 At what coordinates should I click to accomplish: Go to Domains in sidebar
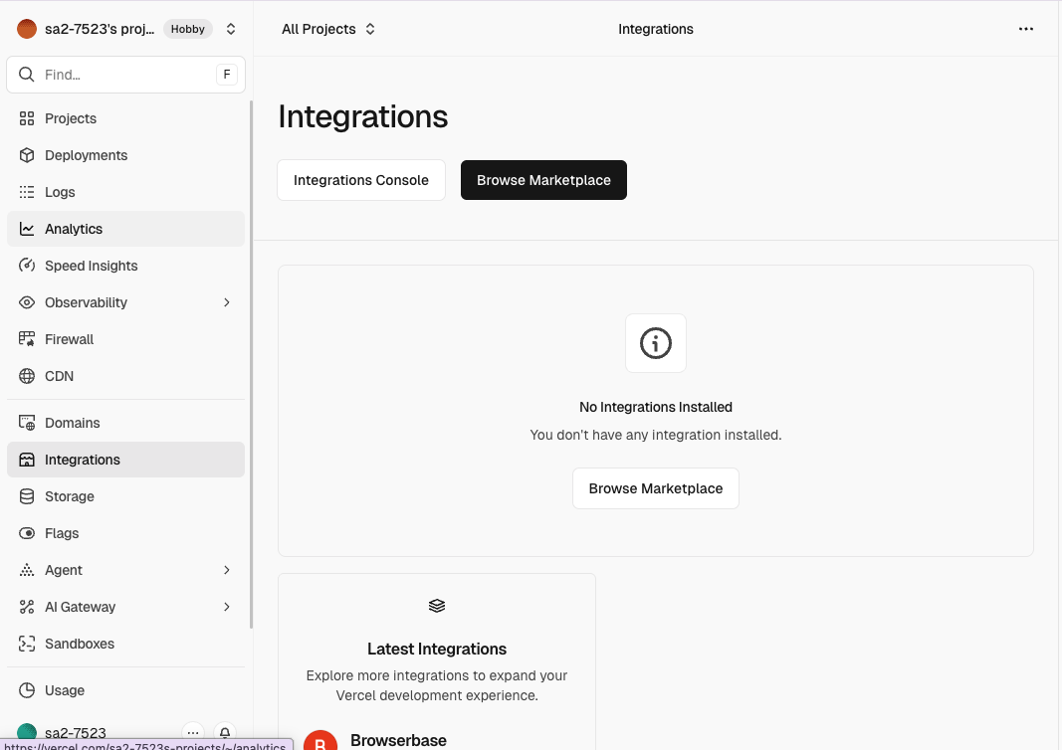[72, 423]
